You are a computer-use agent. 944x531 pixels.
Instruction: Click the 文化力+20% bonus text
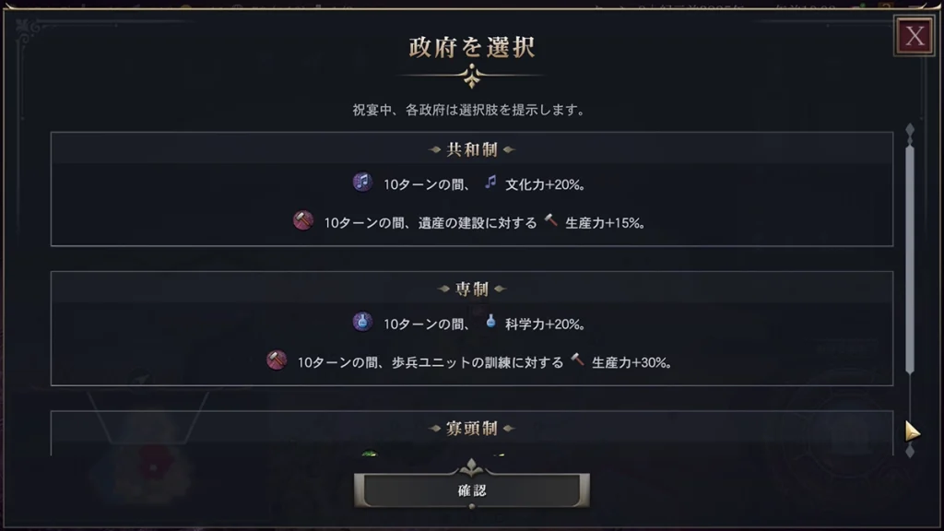[545, 183]
